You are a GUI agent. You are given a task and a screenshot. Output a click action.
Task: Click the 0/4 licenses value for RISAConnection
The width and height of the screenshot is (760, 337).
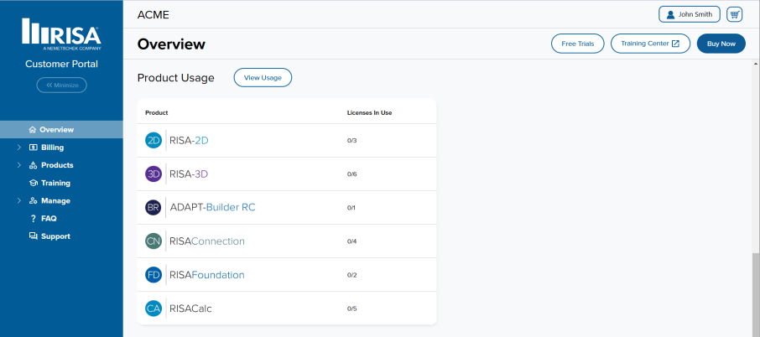[x=351, y=241]
